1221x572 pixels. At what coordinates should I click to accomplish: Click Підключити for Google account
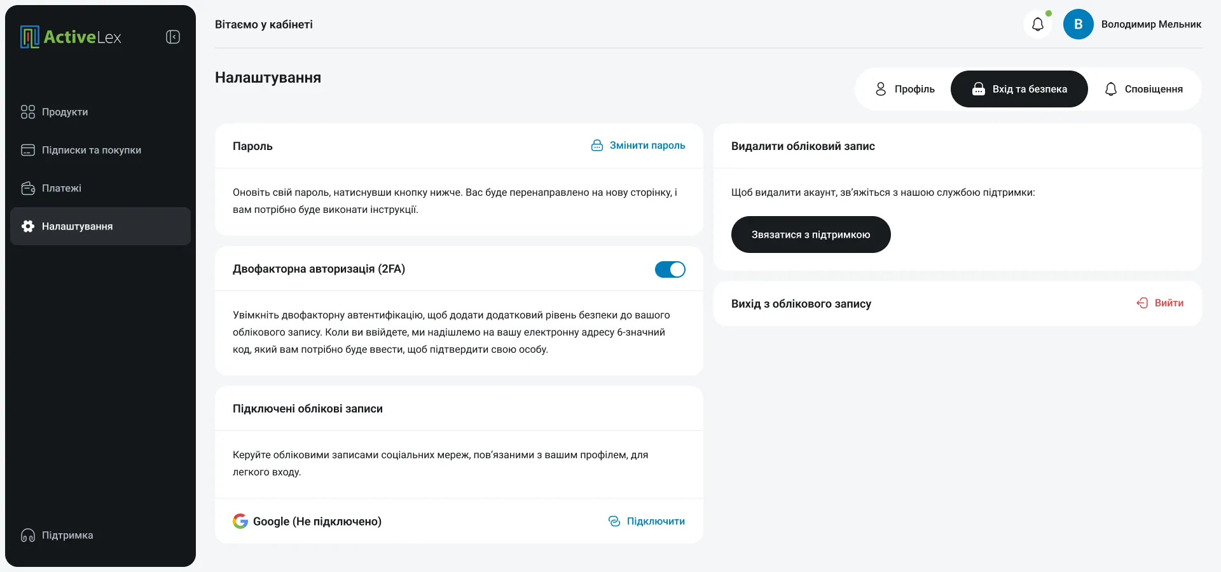point(647,521)
